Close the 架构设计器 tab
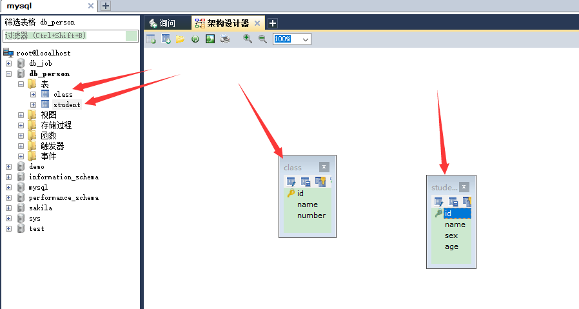Viewport: 579px width, 309px height. 257,23
